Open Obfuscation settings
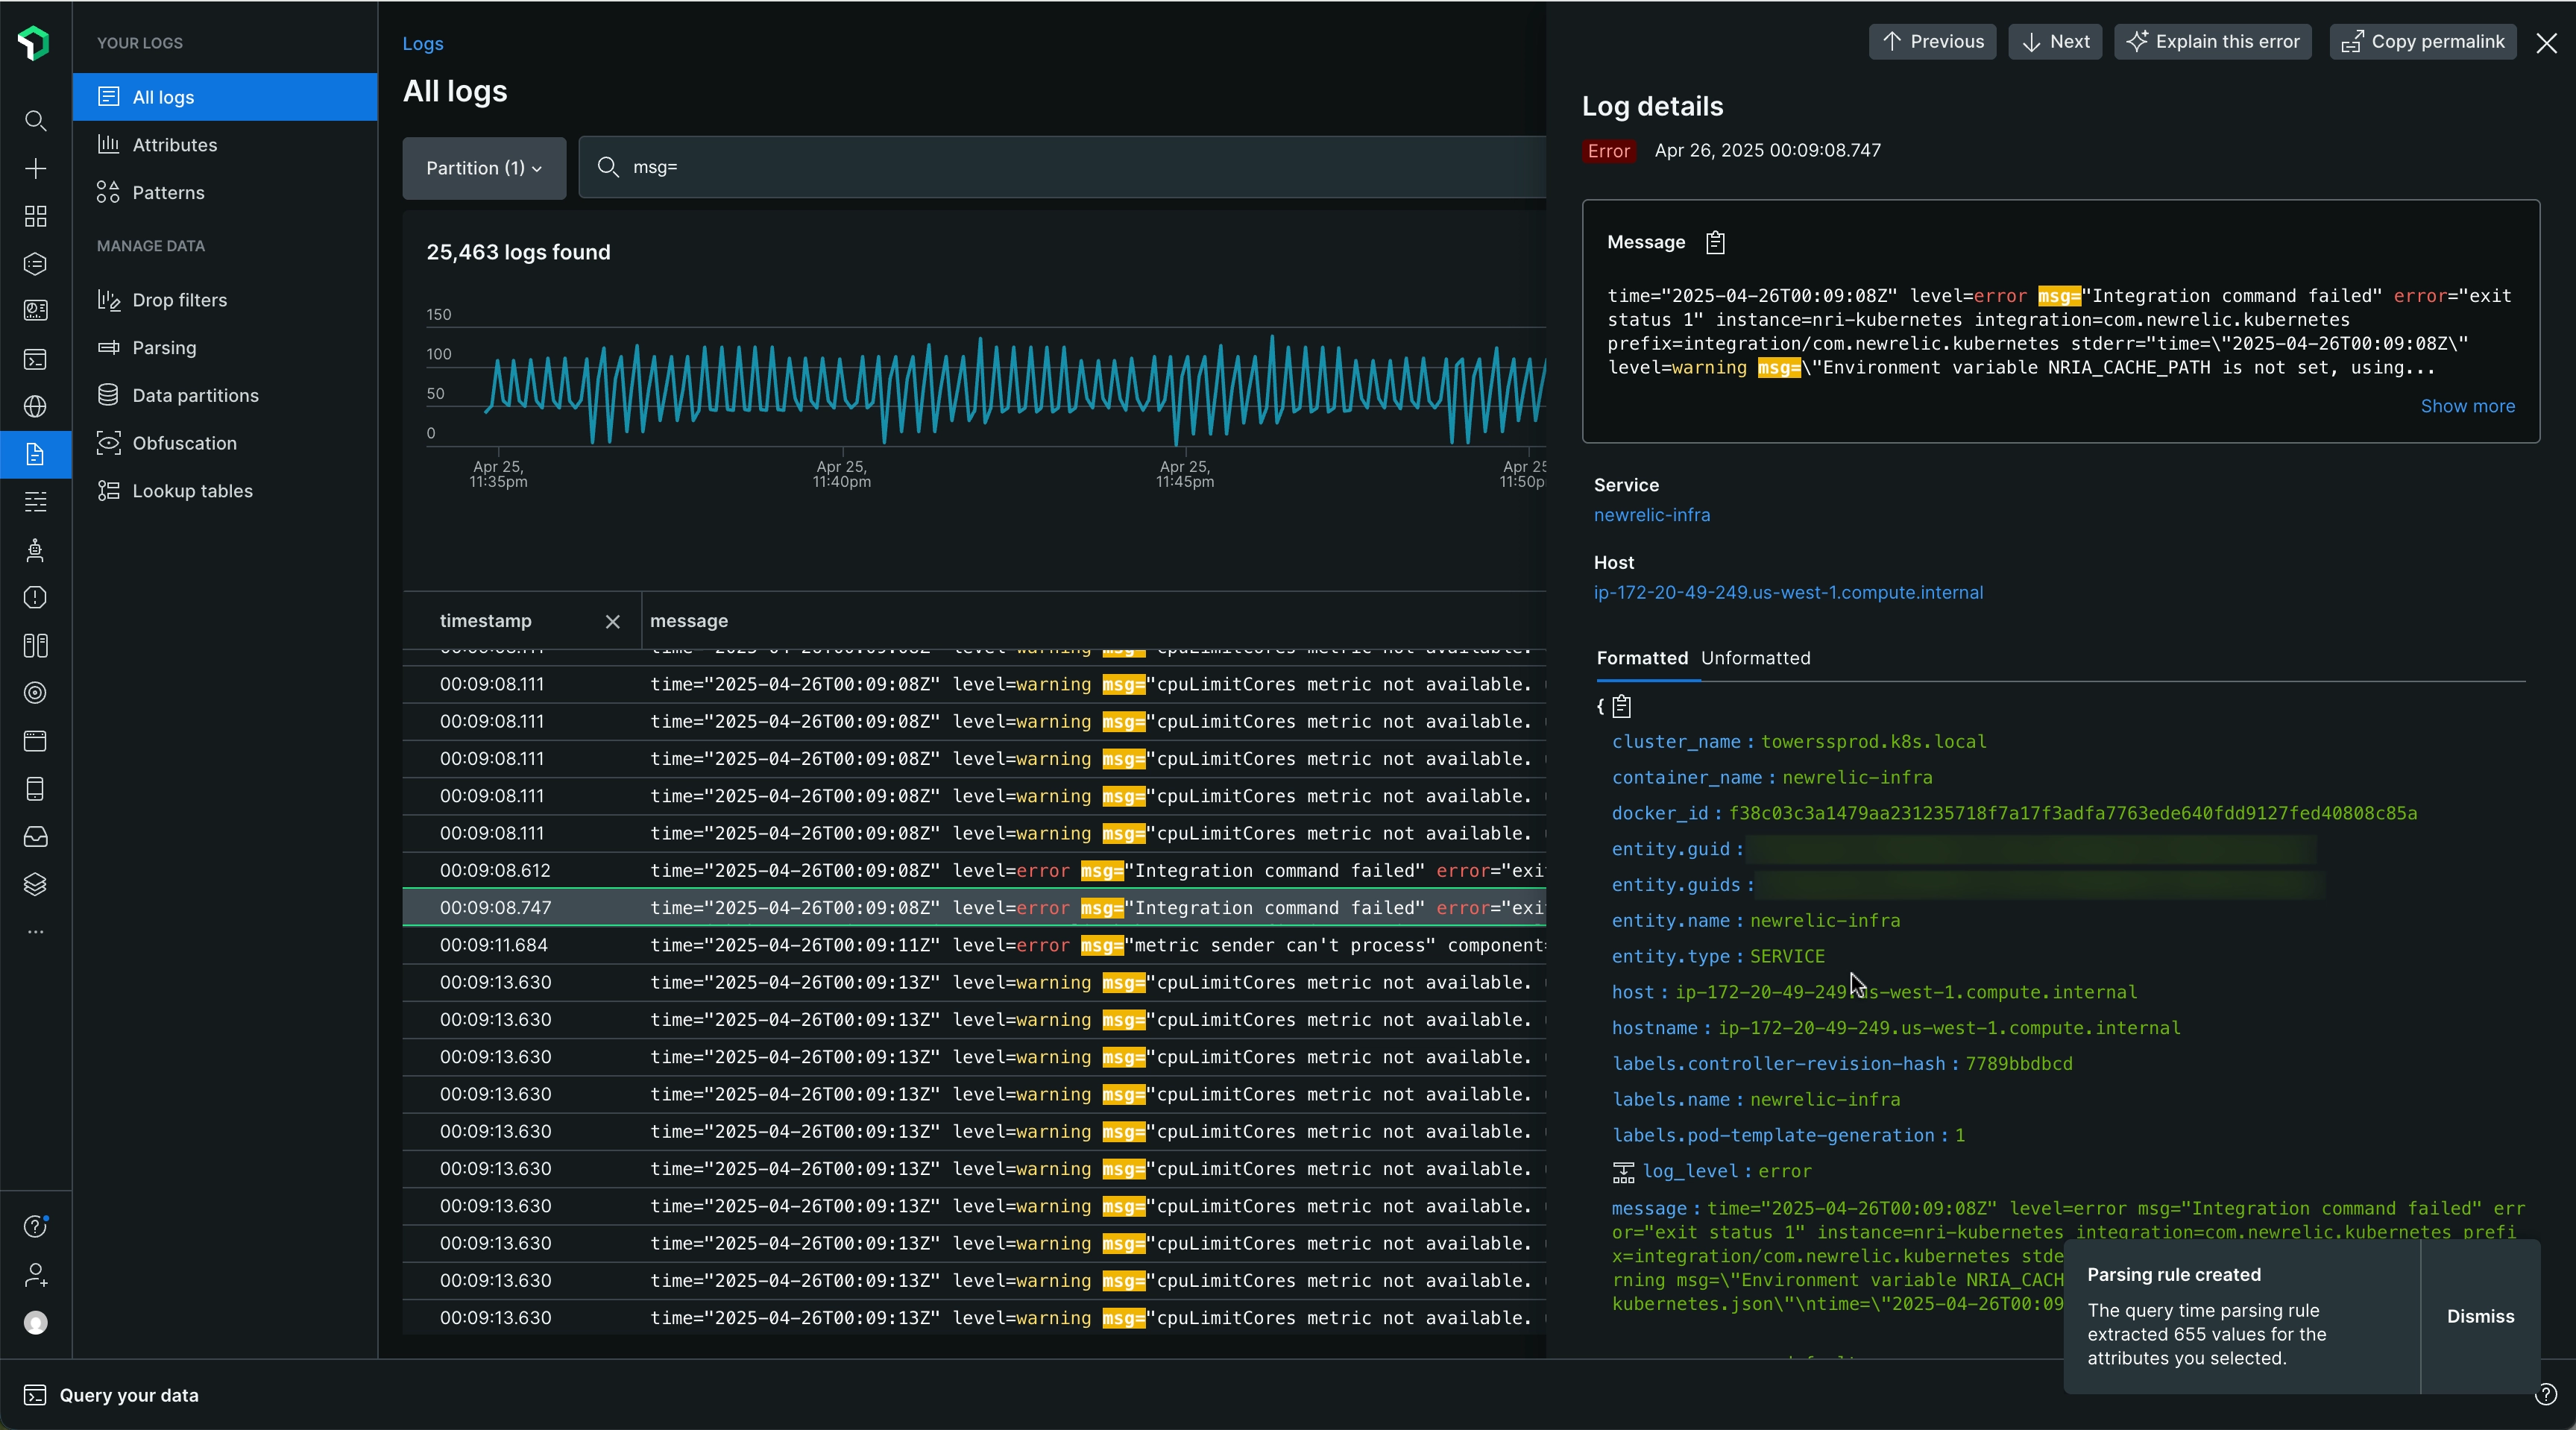The height and width of the screenshot is (1430, 2576). coord(184,443)
